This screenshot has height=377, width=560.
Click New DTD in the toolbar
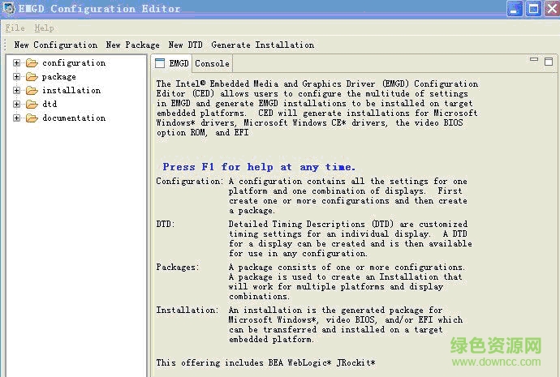tap(187, 45)
